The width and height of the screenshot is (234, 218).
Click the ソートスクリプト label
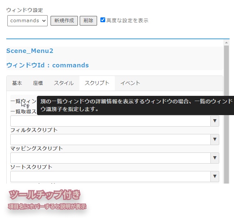[x=31, y=167]
